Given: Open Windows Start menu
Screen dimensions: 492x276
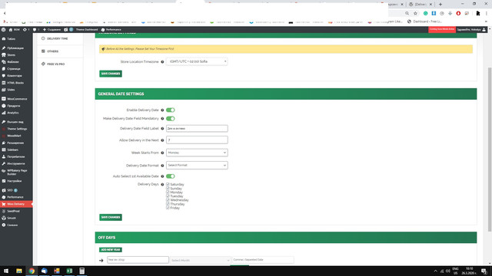Looking at the screenshot, I should click(6, 271).
